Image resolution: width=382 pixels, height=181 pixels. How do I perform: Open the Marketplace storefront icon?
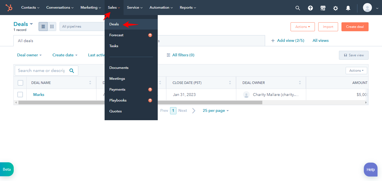323,8
